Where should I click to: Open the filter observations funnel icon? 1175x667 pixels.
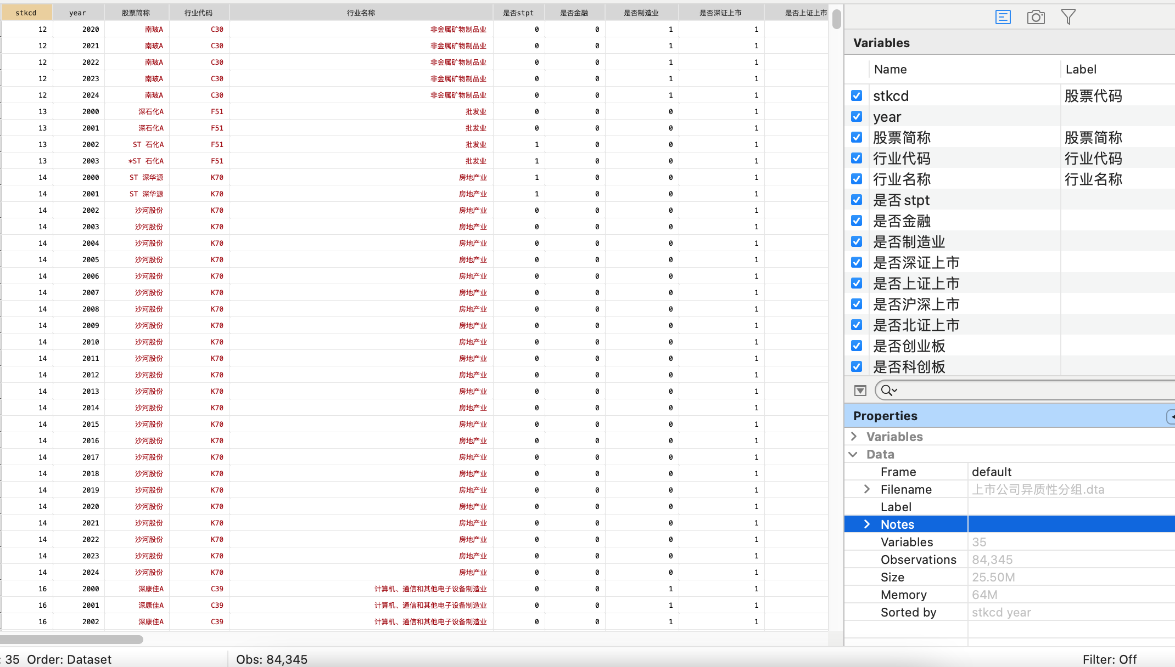[x=1068, y=17]
